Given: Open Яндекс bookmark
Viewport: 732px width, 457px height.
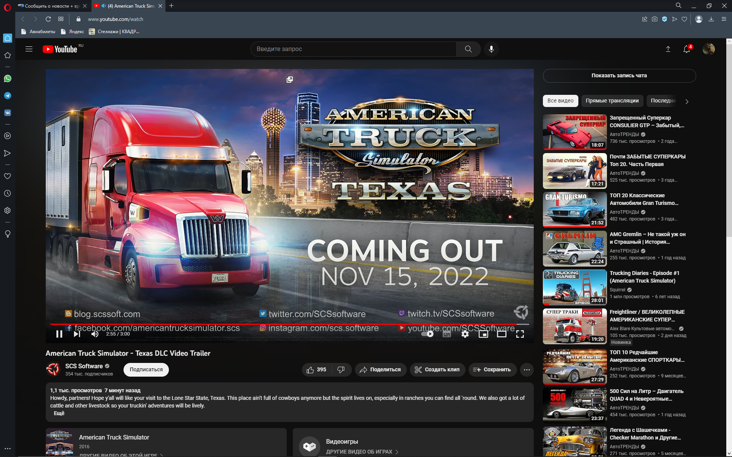Looking at the screenshot, I should click(x=72, y=32).
